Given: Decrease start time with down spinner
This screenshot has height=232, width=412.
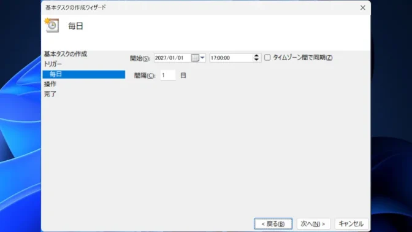Looking at the screenshot, I should tap(256, 60).
